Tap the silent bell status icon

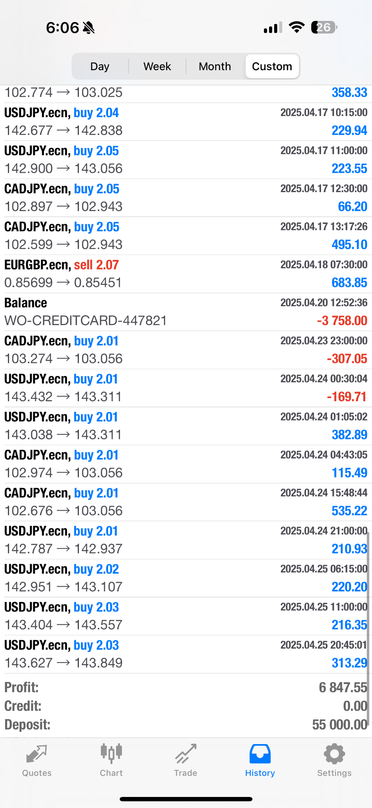[x=89, y=28]
